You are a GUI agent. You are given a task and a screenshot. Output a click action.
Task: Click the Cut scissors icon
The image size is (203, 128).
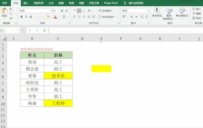[x=11, y=9]
